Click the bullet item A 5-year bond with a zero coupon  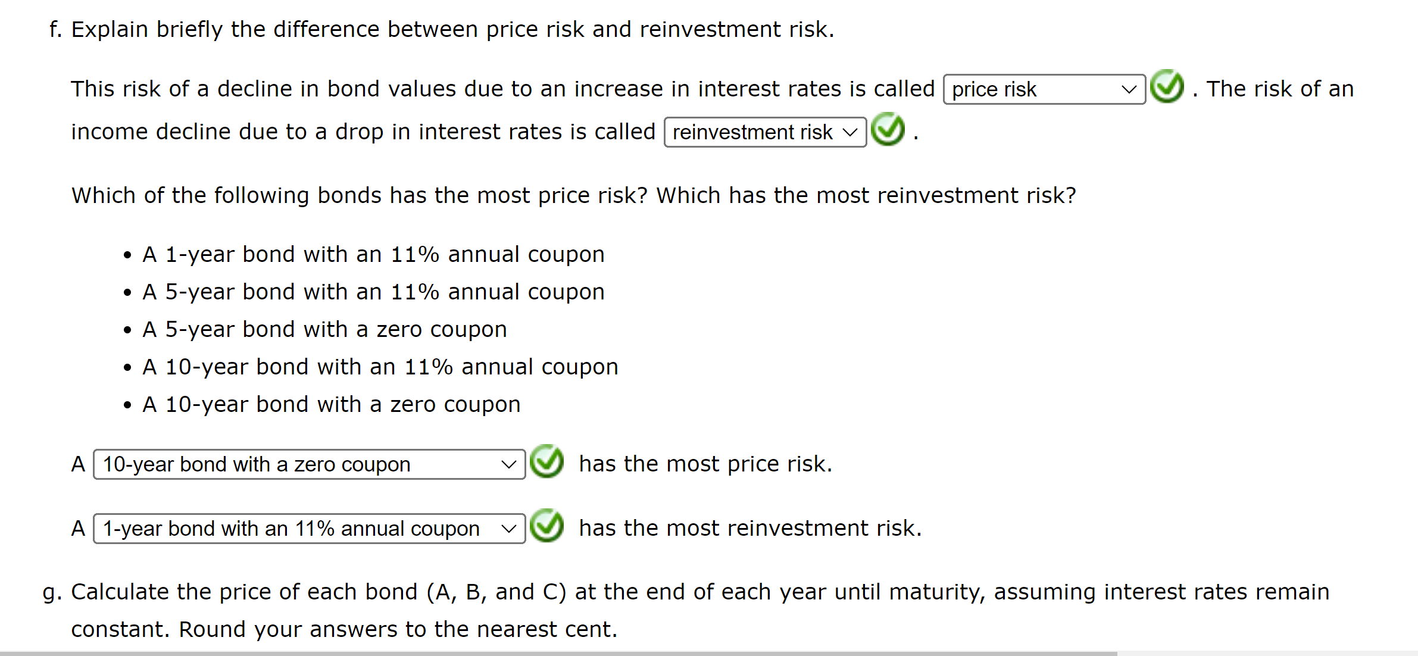[x=324, y=329]
